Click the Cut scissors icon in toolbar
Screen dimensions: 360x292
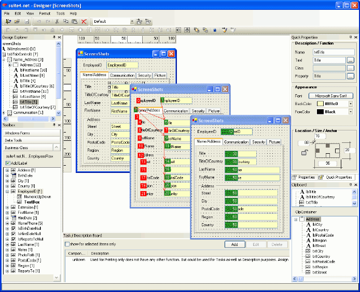click(x=57, y=22)
